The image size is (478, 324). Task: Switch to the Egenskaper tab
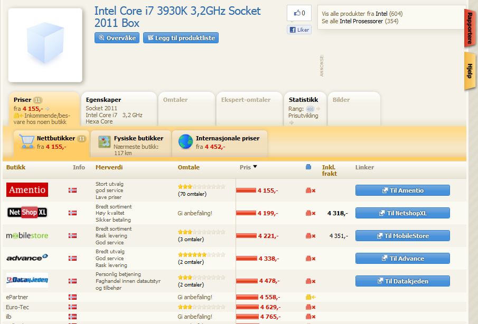pyautogui.click(x=119, y=109)
